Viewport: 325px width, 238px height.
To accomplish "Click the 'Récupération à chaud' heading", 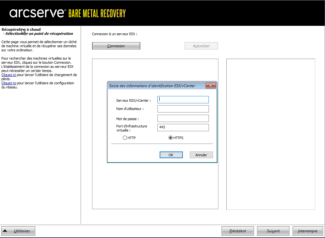I will [x=21, y=29].
